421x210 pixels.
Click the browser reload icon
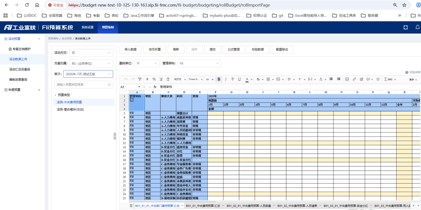pos(27,5)
